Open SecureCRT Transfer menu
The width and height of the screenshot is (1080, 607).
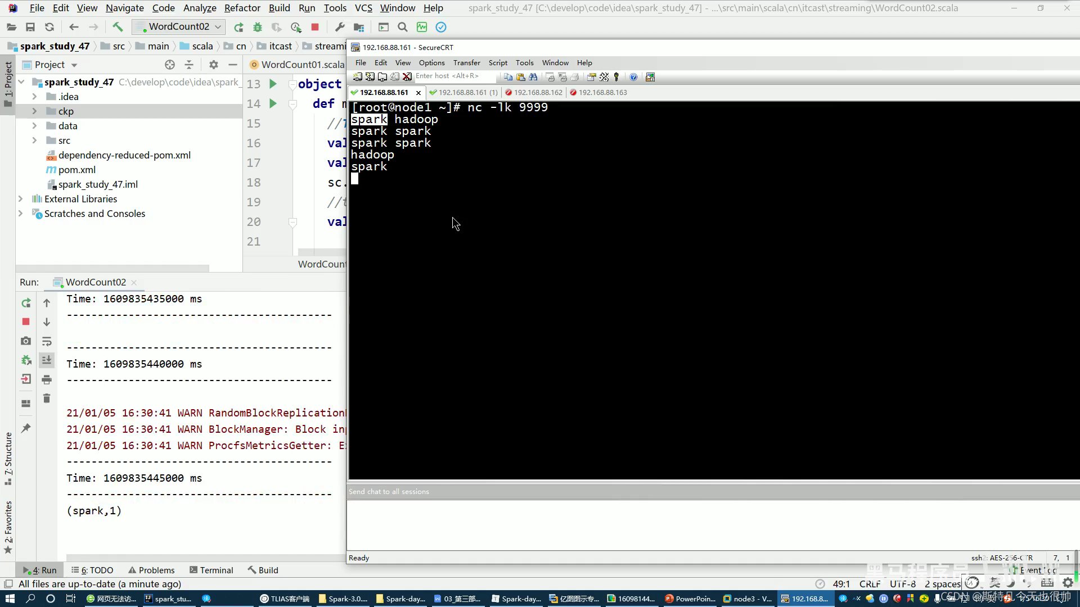[466, 62]
